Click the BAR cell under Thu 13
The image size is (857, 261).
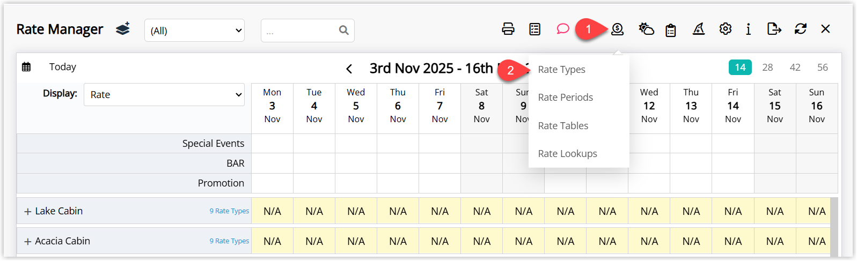691,163
